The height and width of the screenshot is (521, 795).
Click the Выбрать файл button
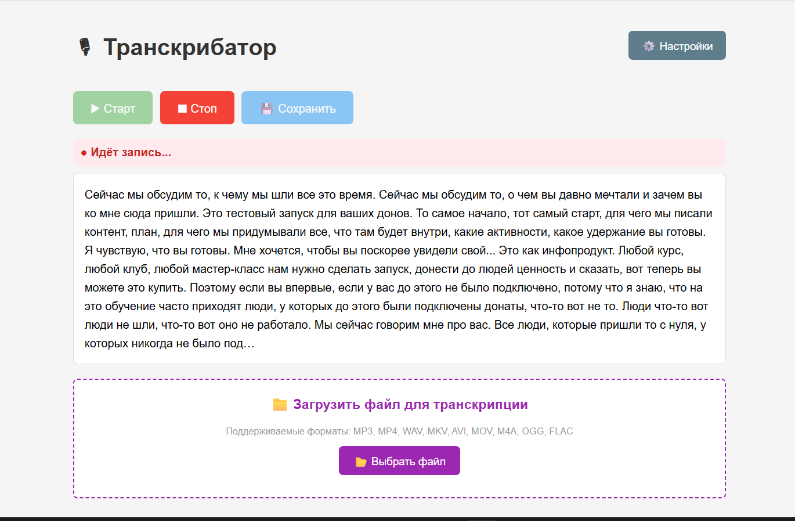(399, 460)
